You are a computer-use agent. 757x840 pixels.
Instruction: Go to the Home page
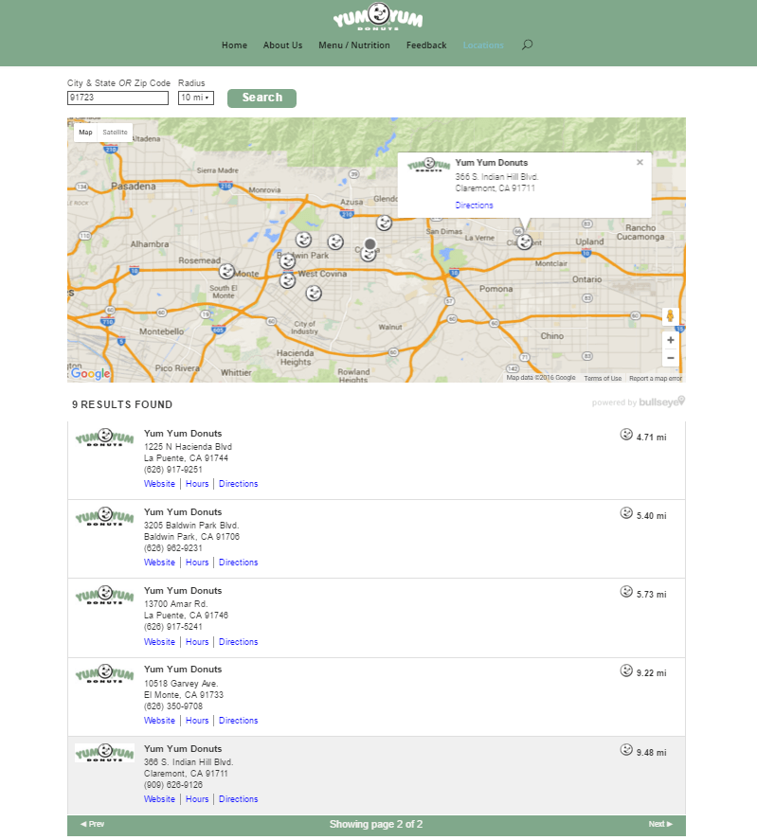pyautogui.click(x=234, y=45)
